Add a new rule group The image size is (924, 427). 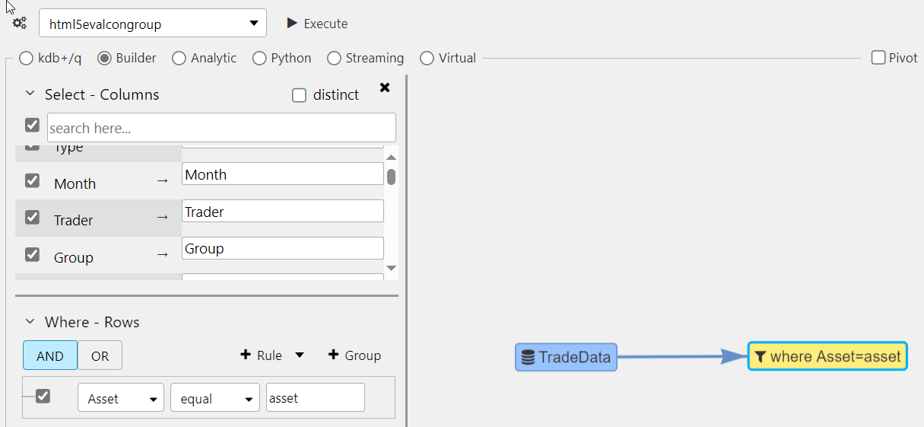(354, 355)
